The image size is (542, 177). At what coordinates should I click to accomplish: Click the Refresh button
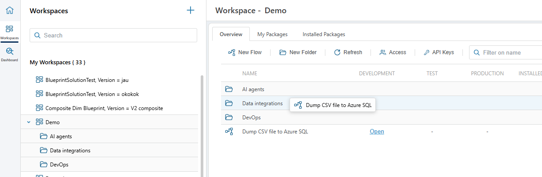348,52
